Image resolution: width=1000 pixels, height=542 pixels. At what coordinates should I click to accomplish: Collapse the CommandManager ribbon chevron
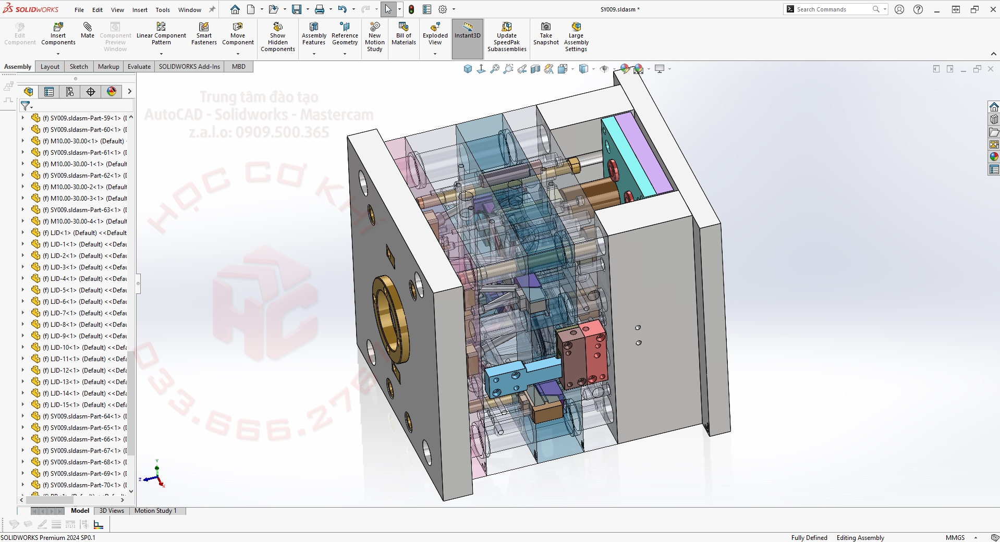point(993,54)
